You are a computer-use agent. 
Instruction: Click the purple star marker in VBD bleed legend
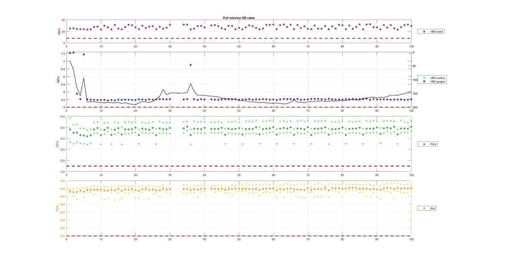coord(424,32)
